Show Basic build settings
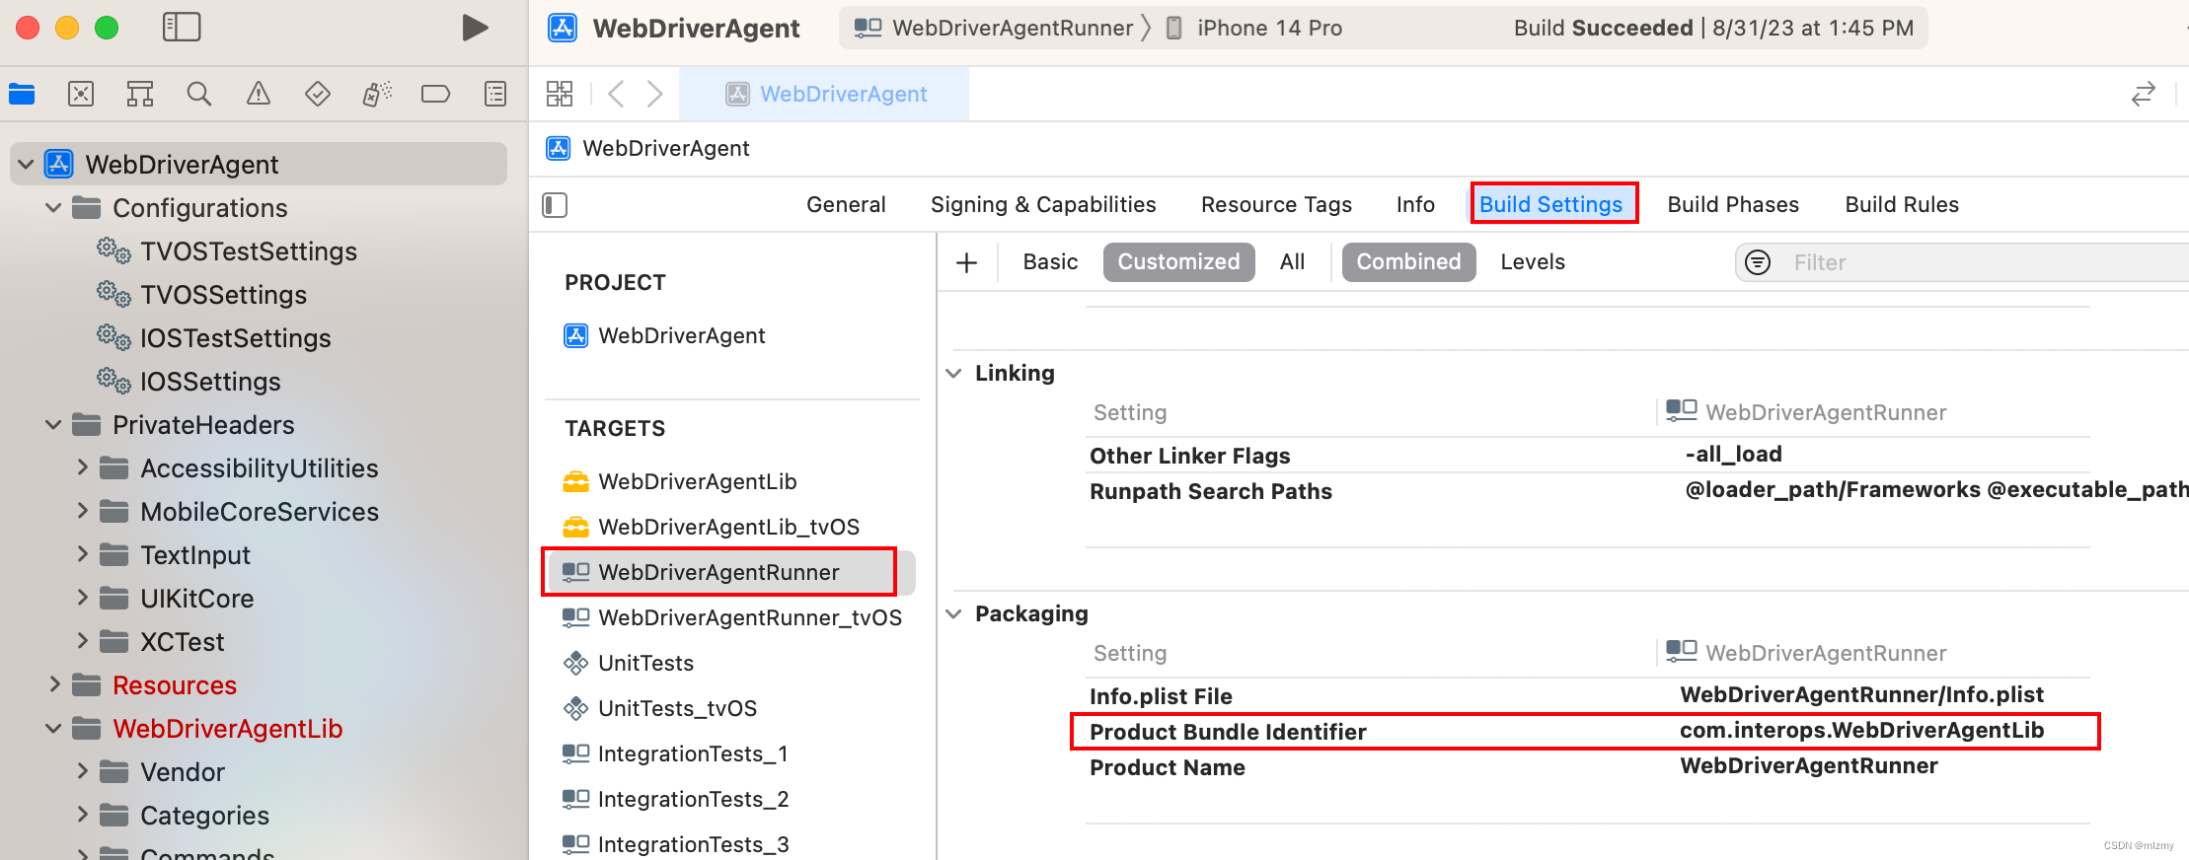This screenshot has height=860, width=2189. (x=1050, y=262)
